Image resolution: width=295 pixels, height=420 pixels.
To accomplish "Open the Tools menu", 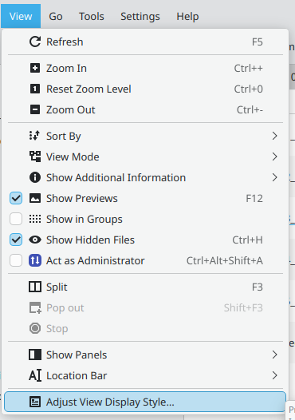I will point(92,17).
